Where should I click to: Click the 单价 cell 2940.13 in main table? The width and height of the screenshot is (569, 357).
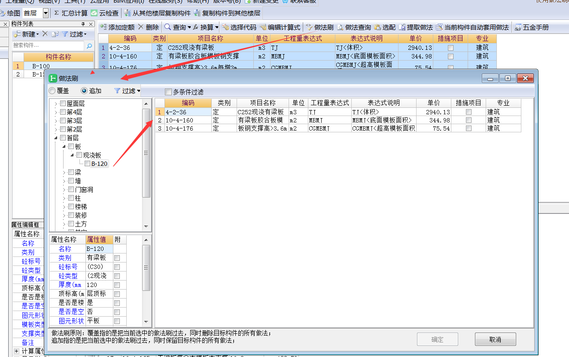coord(416,48)
